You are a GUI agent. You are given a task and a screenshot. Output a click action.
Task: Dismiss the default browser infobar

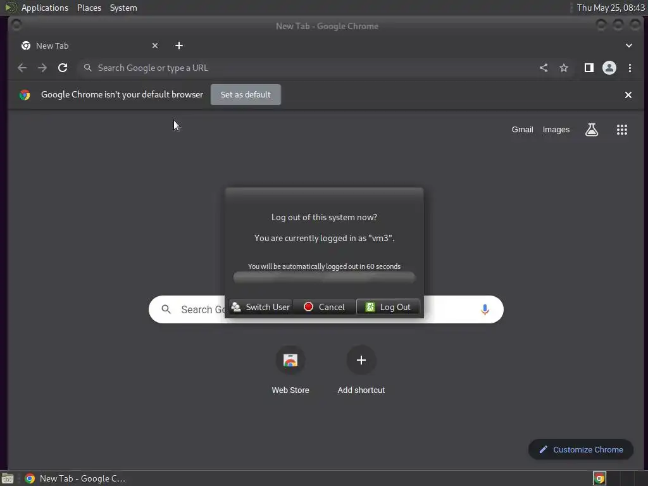pyautogui.click(x=628, y=95)
